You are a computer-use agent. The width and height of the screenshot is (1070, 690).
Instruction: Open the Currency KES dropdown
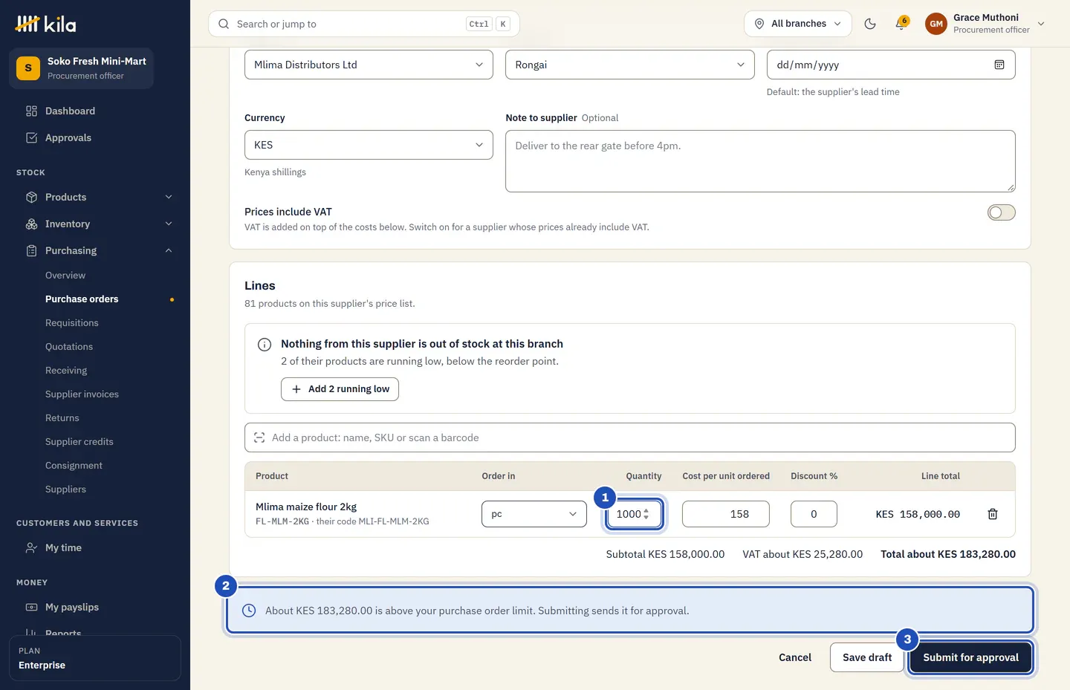point(369,145)
